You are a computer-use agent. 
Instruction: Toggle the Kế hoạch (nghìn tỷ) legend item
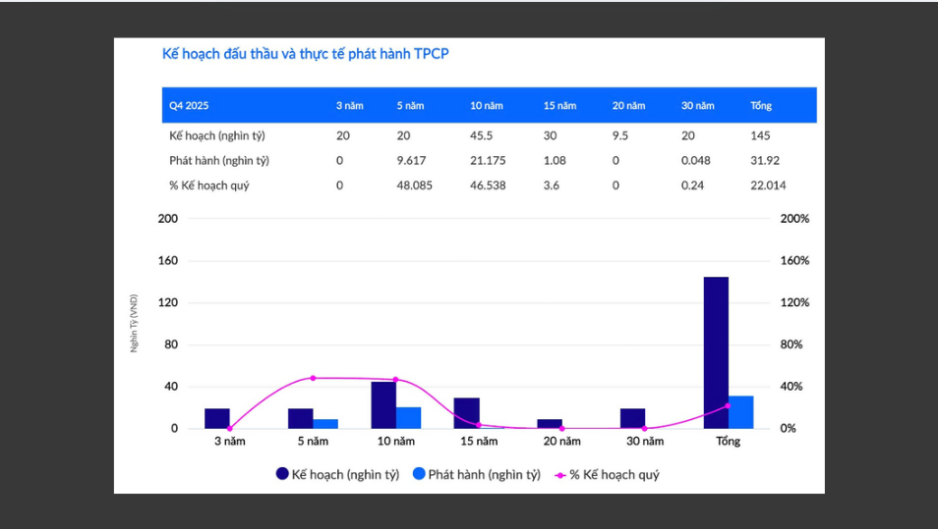tap(337, 474)
